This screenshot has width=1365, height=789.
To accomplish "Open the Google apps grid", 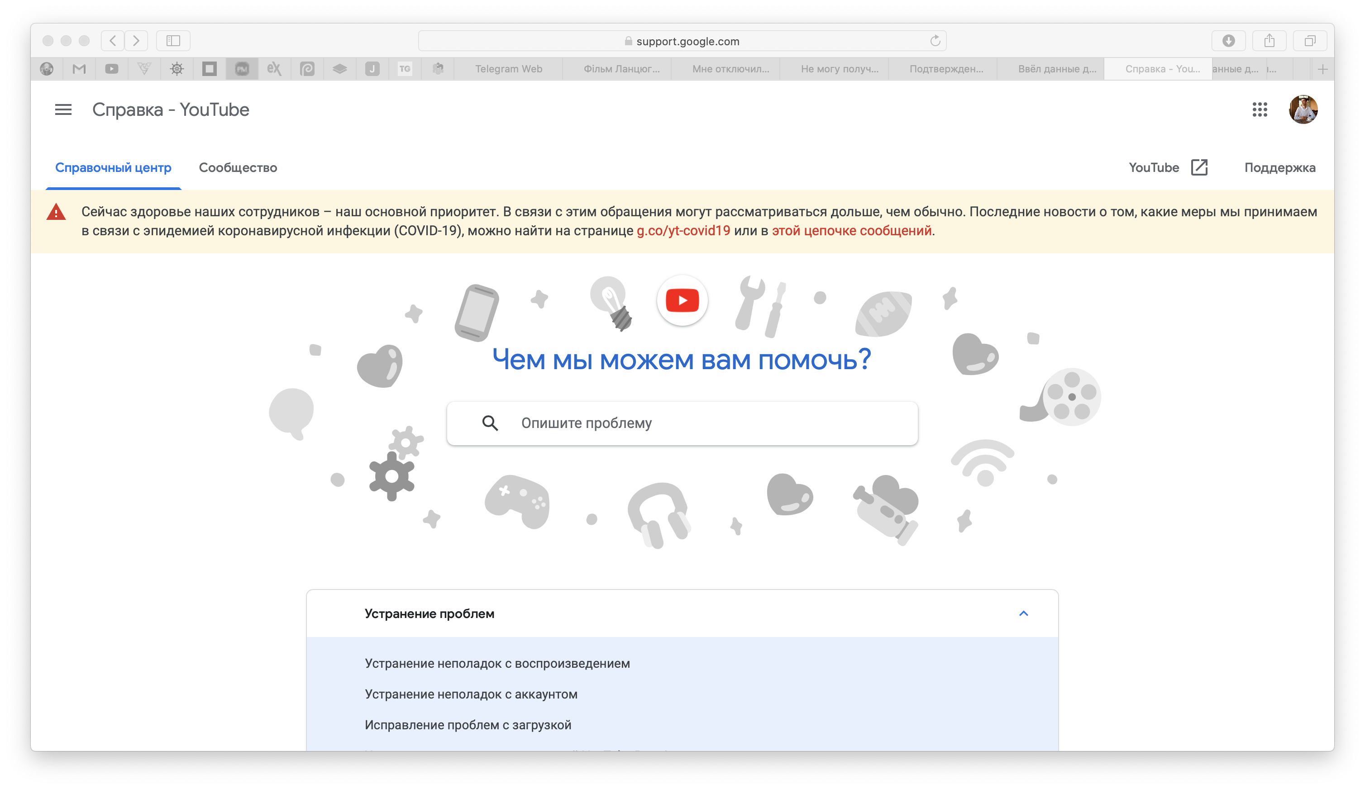I will tap(1260, 110).
